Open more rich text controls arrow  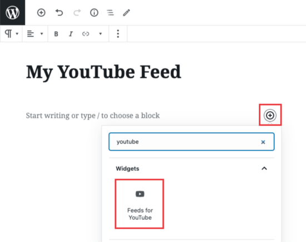pos(100,34)
